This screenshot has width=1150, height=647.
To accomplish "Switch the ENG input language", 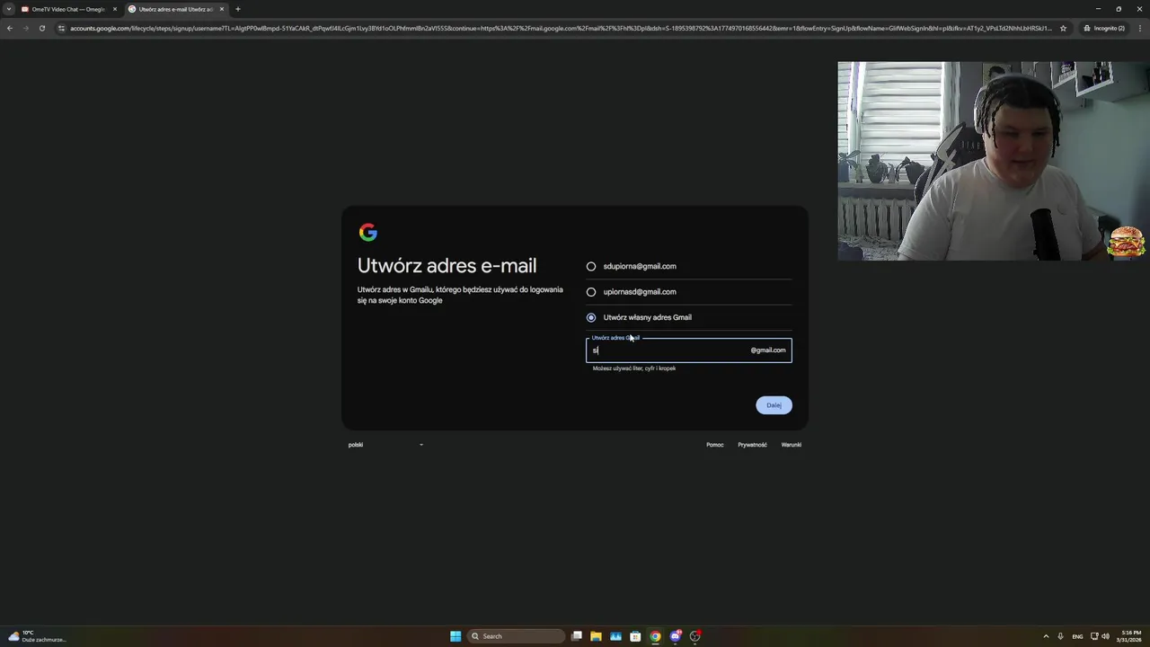I will [1077, 636].
